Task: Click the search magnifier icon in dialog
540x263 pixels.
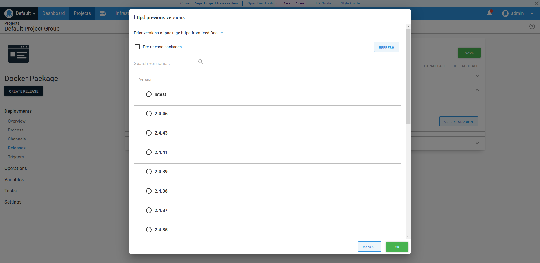Action: 201,62
